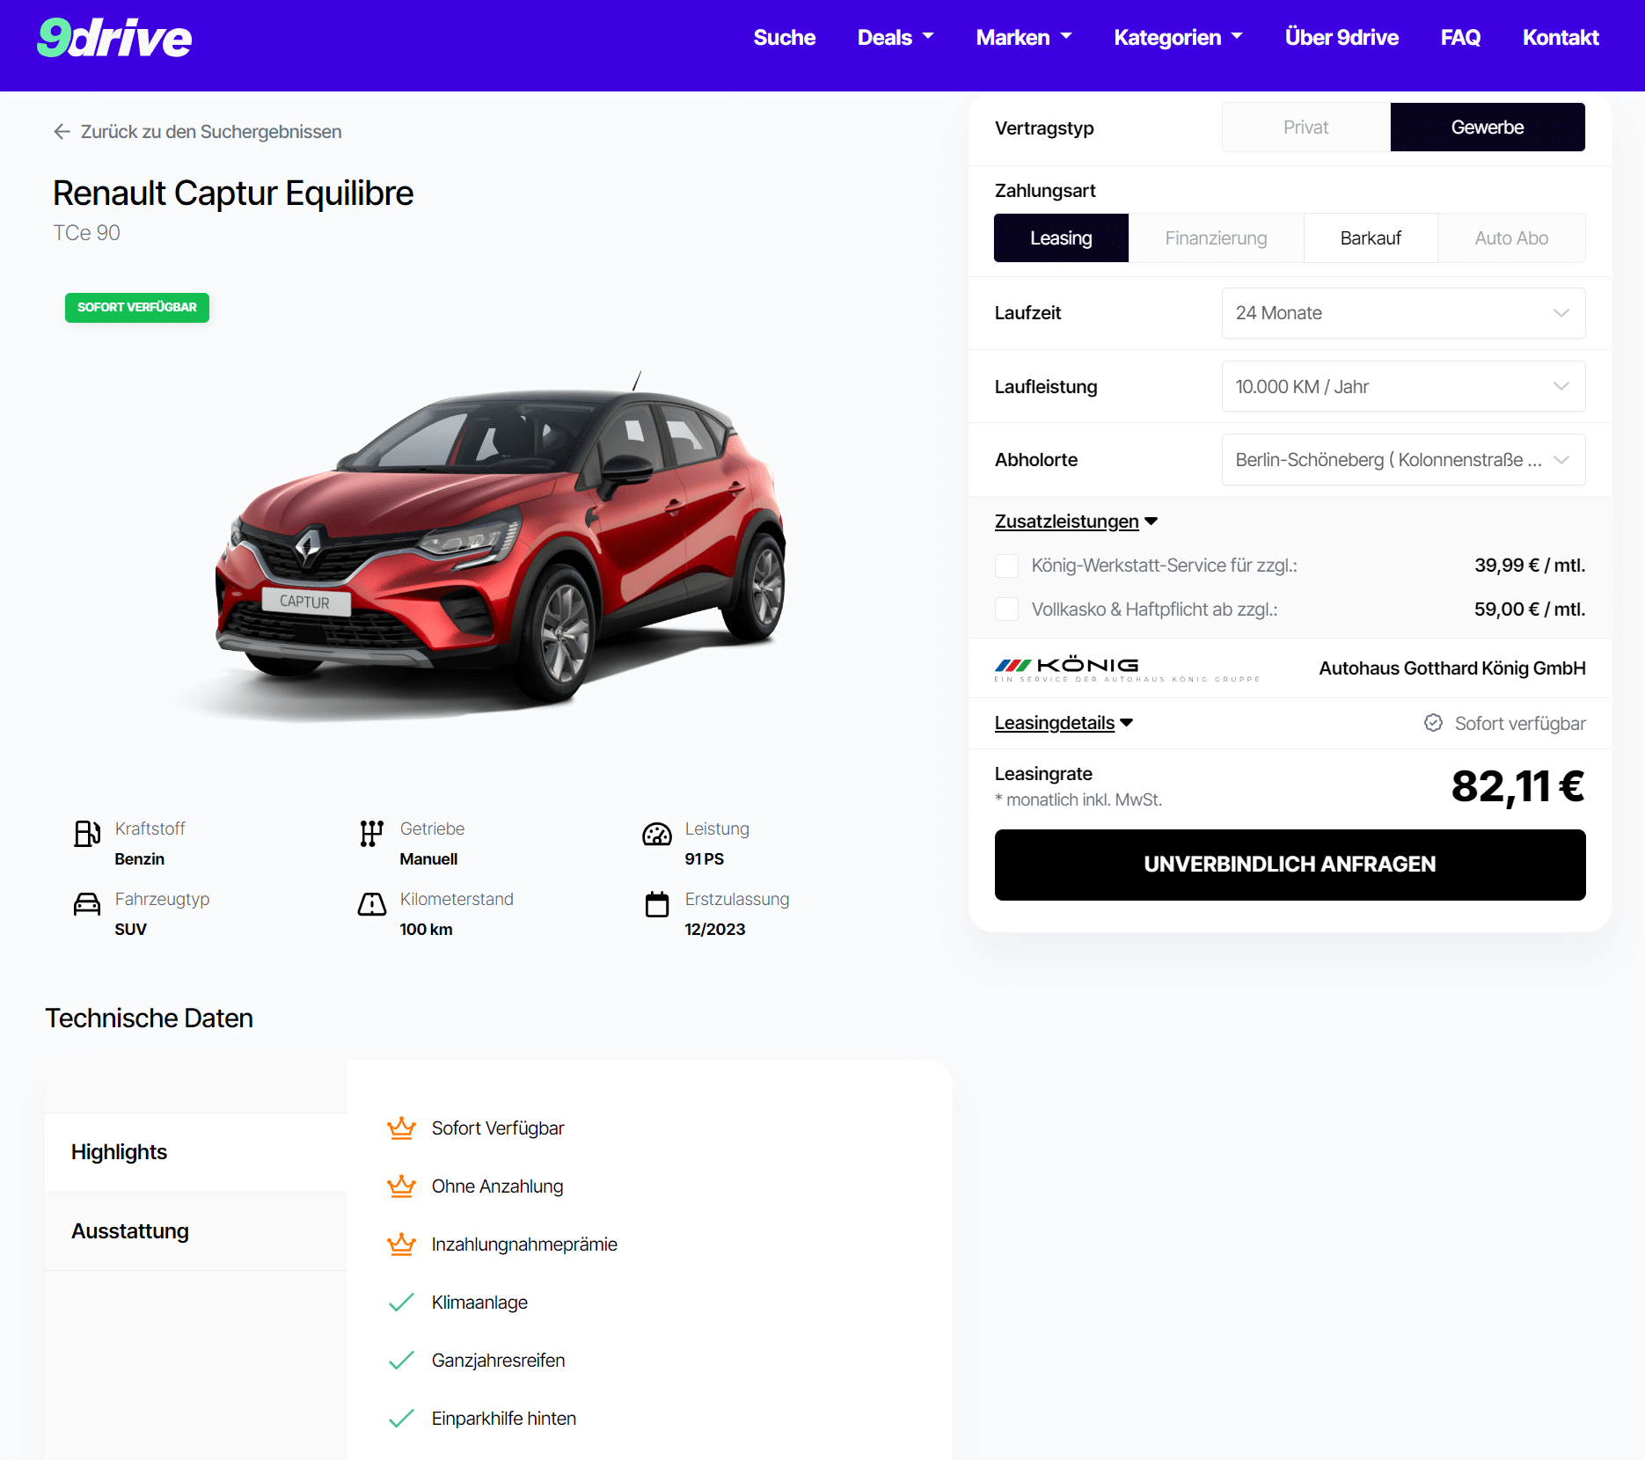Click the Renault Captur Equilibre title
The width and height of the screenshot is (1645, 1460).
[233, 193]
